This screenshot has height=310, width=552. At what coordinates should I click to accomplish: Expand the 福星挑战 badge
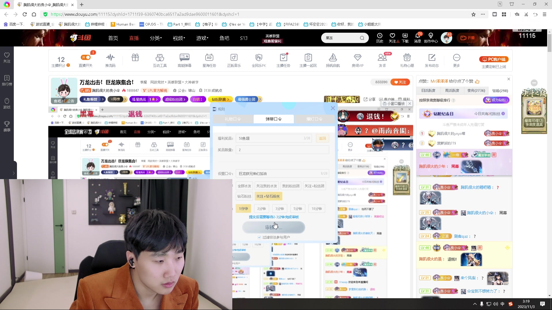[145, 99]
